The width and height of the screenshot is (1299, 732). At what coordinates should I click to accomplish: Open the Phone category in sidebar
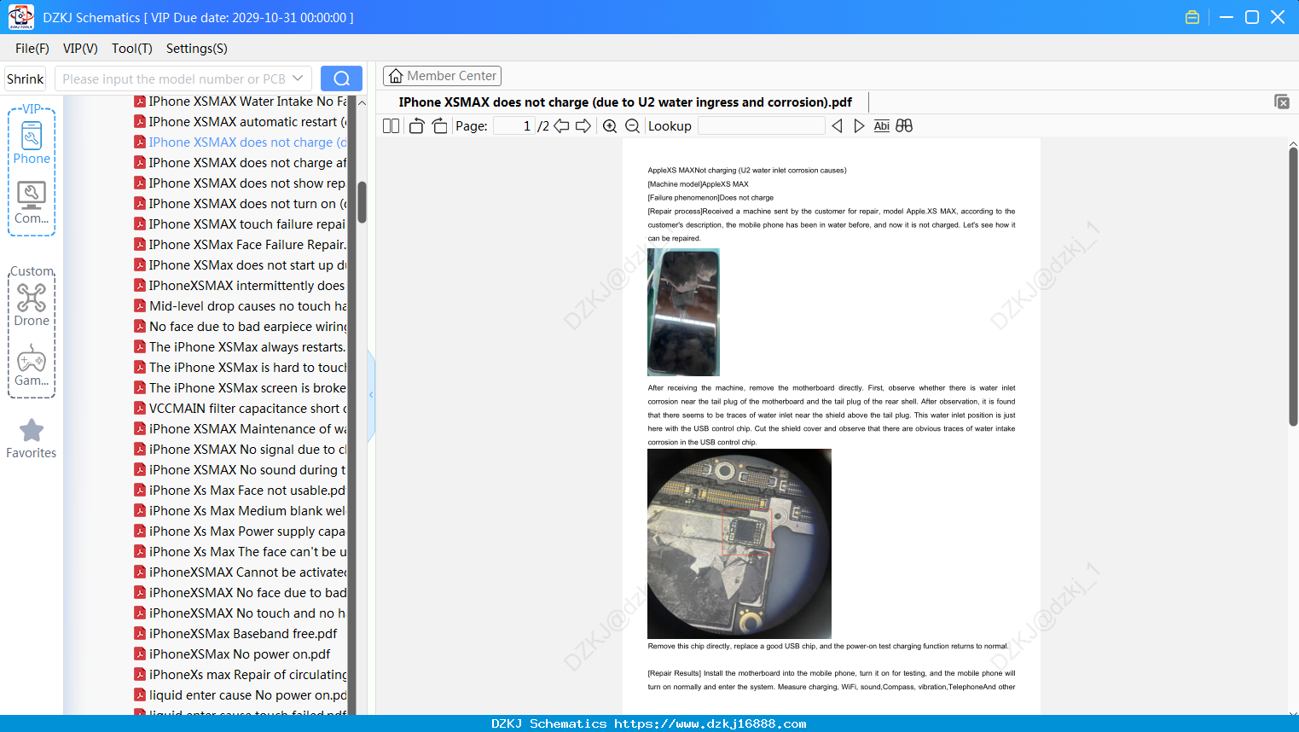32,142
